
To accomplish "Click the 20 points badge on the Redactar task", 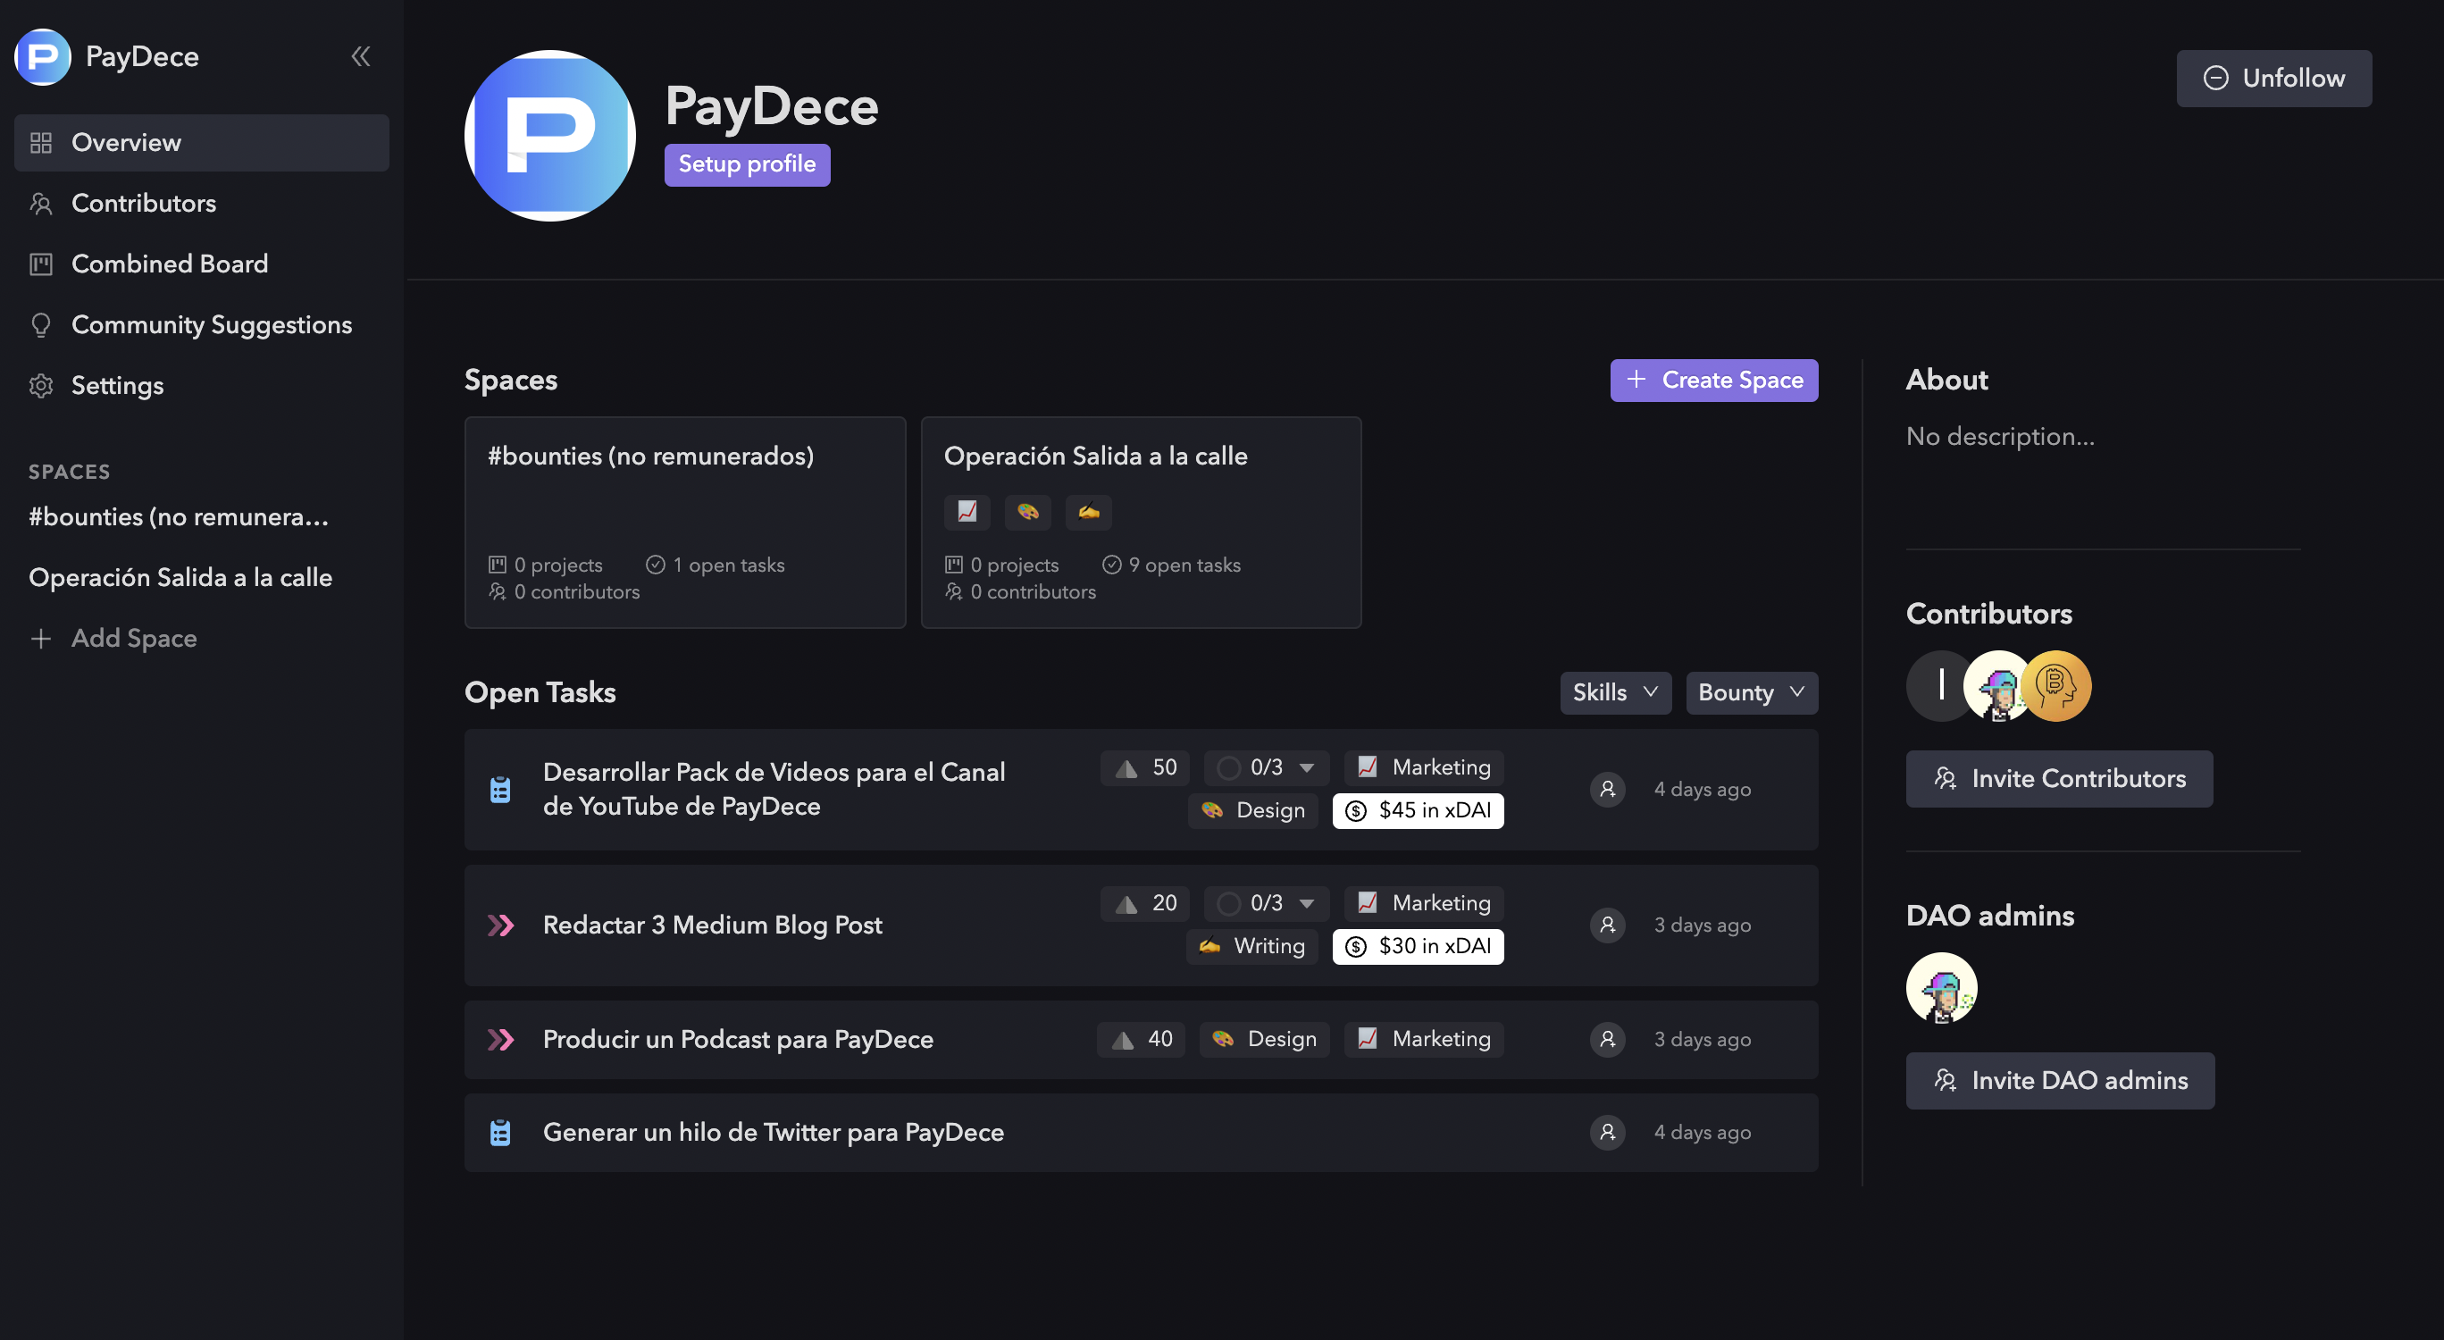I will coord(1144,903).
